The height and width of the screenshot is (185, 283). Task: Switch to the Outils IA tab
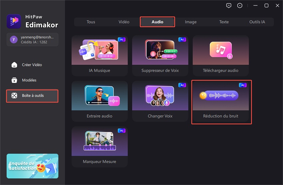257,22
